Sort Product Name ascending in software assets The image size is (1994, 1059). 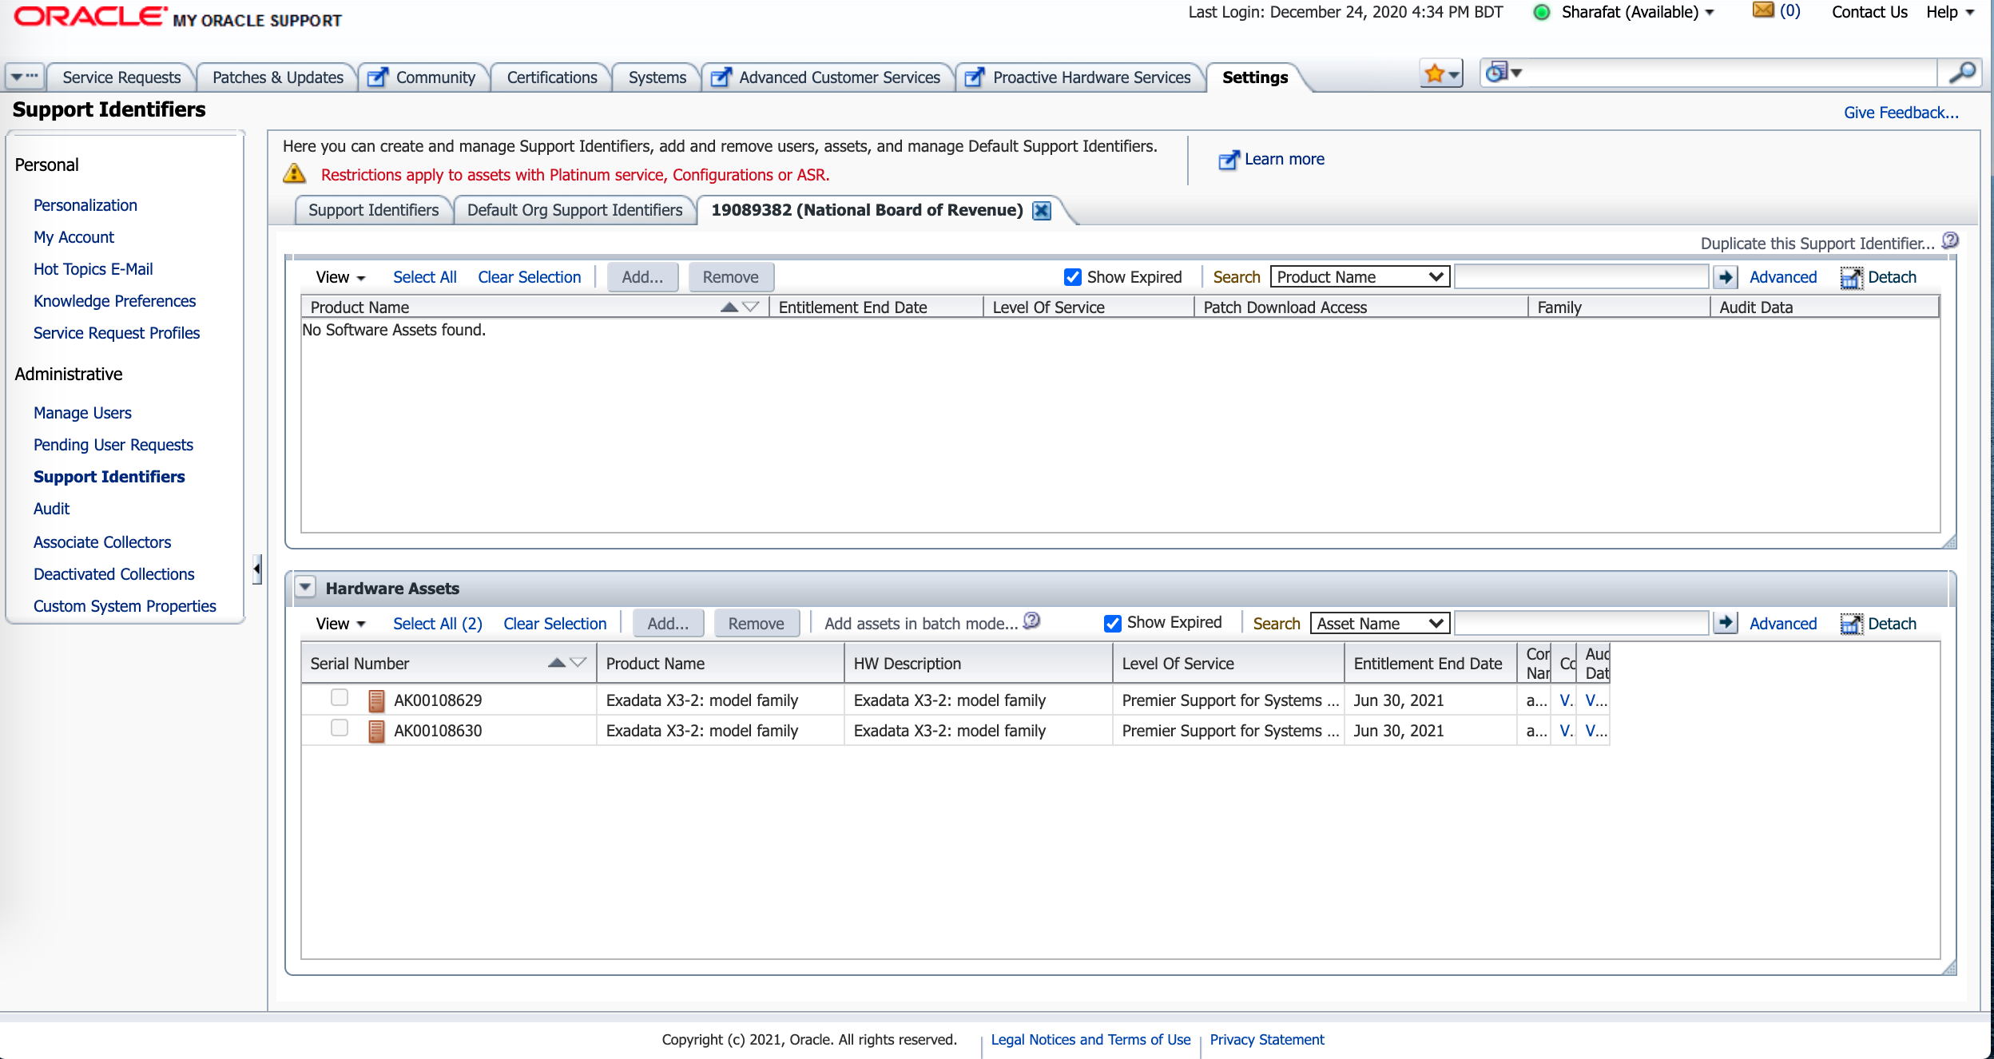729,307
